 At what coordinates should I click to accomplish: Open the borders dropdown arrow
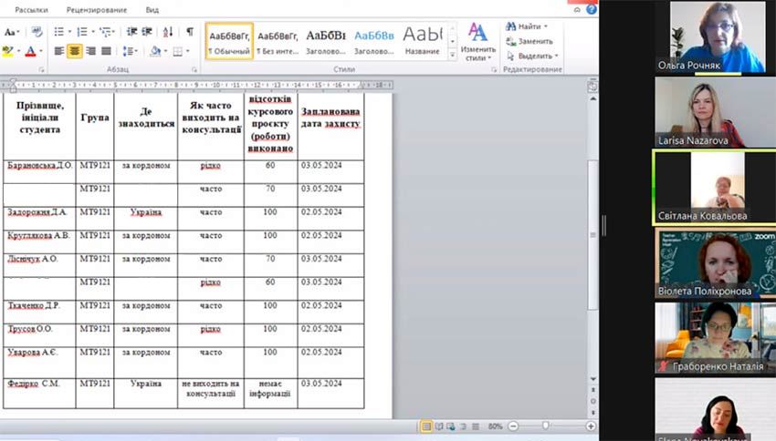point(188,51)
